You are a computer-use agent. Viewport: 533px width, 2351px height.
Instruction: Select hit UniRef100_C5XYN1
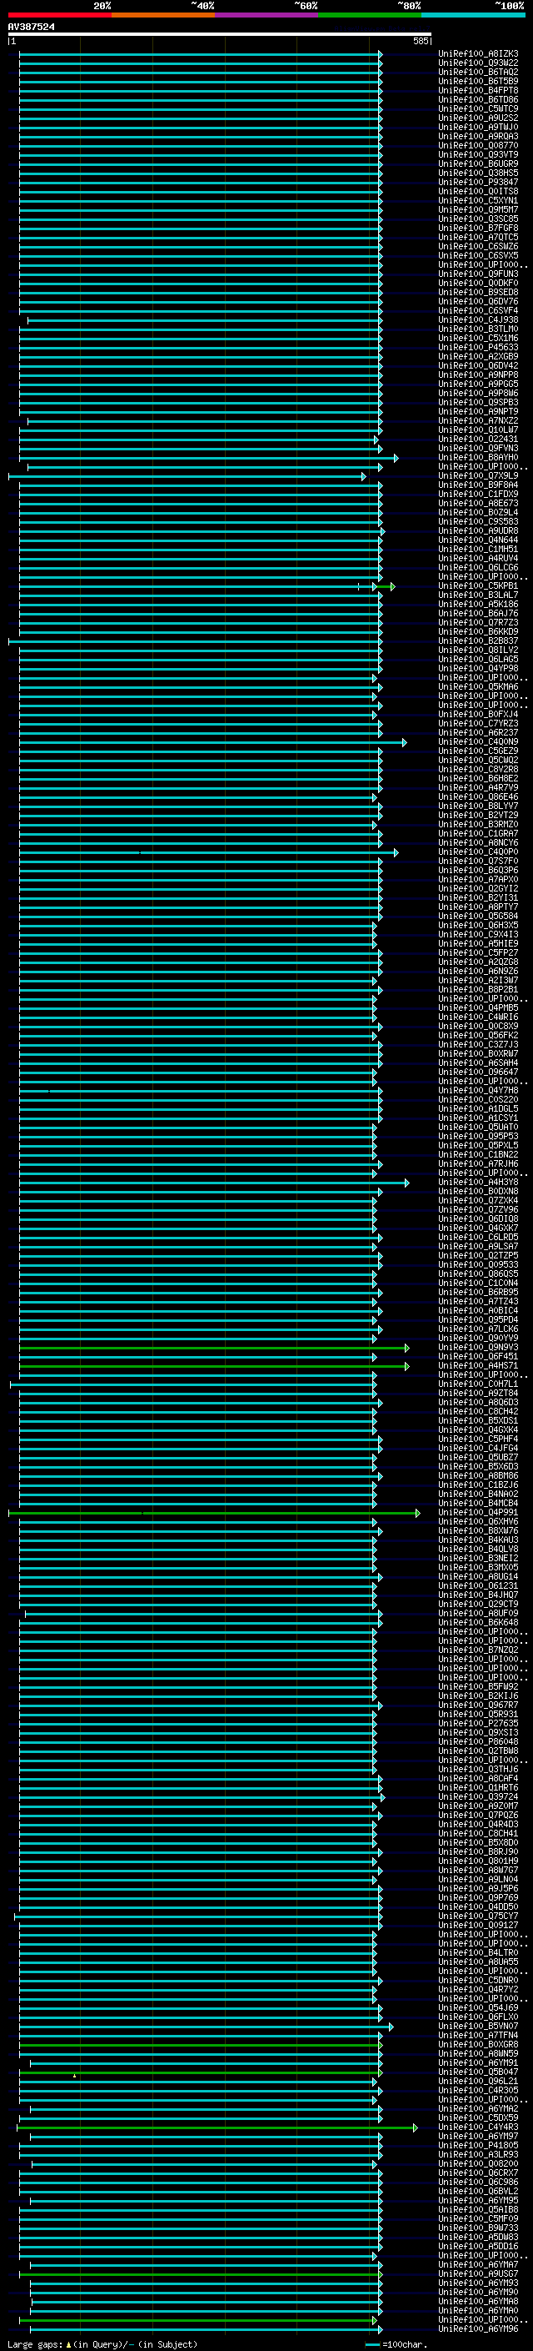tap(478, 201)
